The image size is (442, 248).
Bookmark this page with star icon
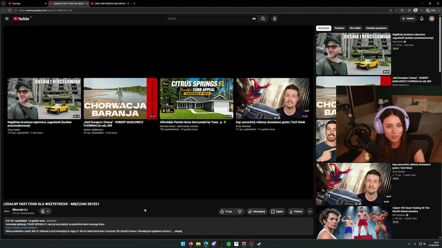coord(396,10)
